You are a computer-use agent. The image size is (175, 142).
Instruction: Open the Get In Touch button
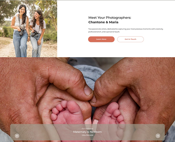click(x=131, y=39)
